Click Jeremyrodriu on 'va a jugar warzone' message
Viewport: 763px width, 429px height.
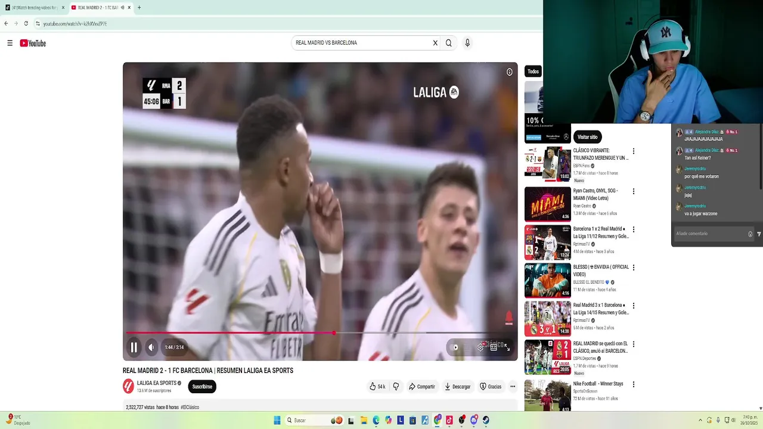point(695,207)
